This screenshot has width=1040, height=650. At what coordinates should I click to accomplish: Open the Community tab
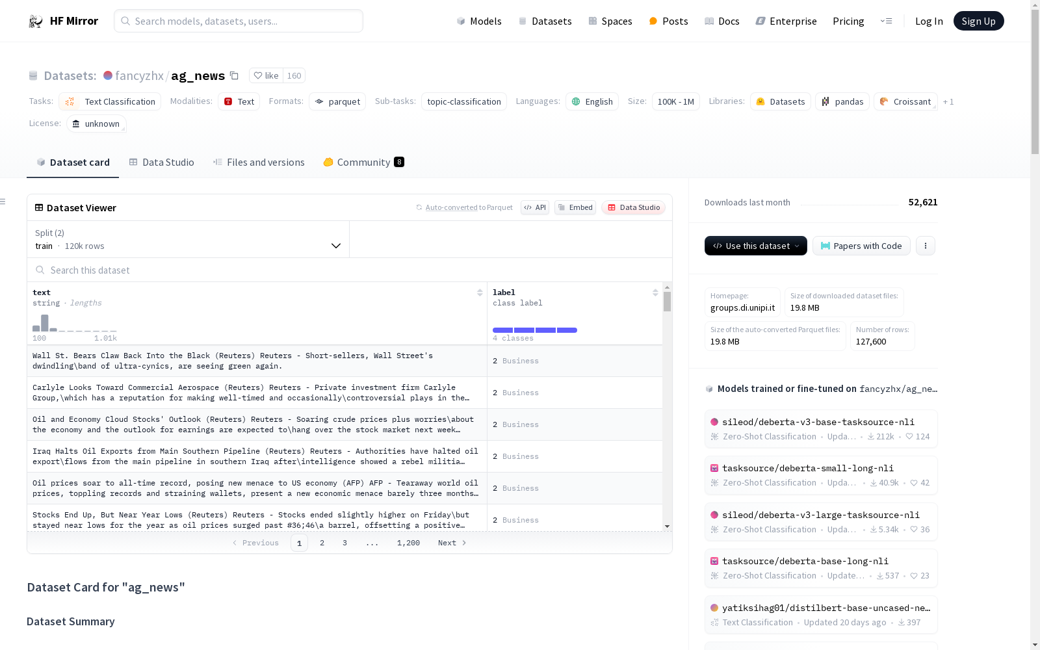point(363,162)
